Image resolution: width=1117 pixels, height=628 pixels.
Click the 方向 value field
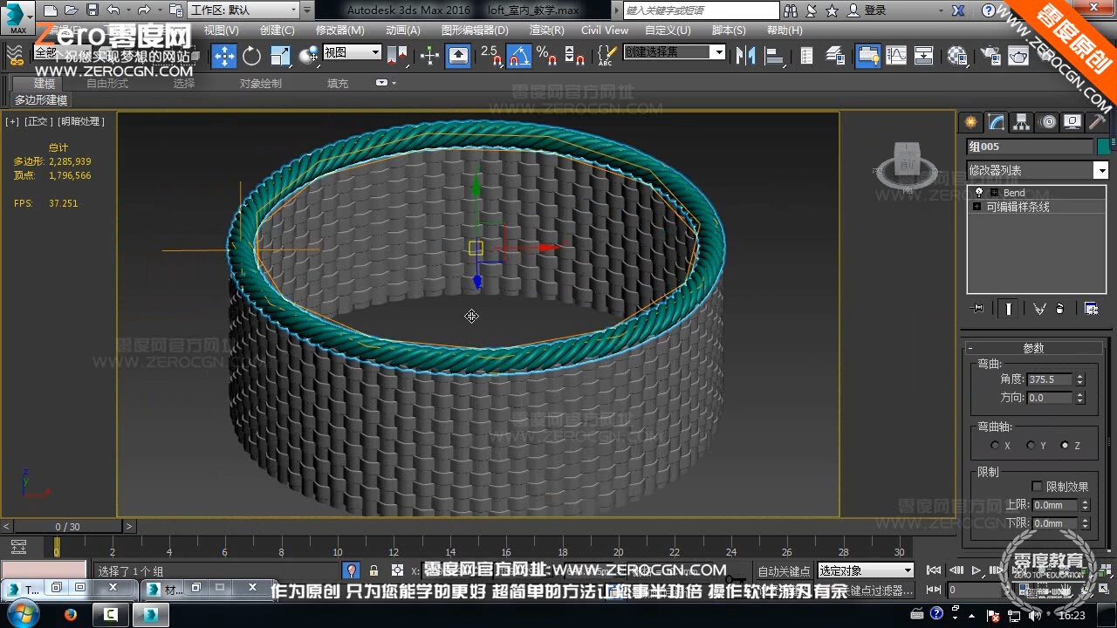1049,398
